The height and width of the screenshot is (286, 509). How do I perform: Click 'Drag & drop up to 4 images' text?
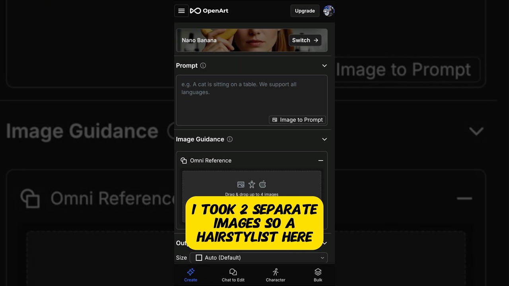(x=252, y=194)
